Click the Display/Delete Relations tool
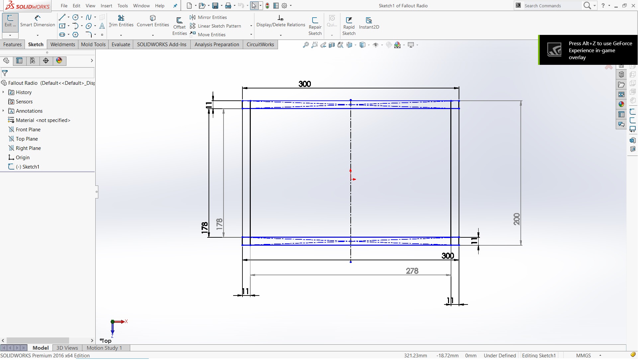This screenshot has height=360, width=638. point(280,21)
